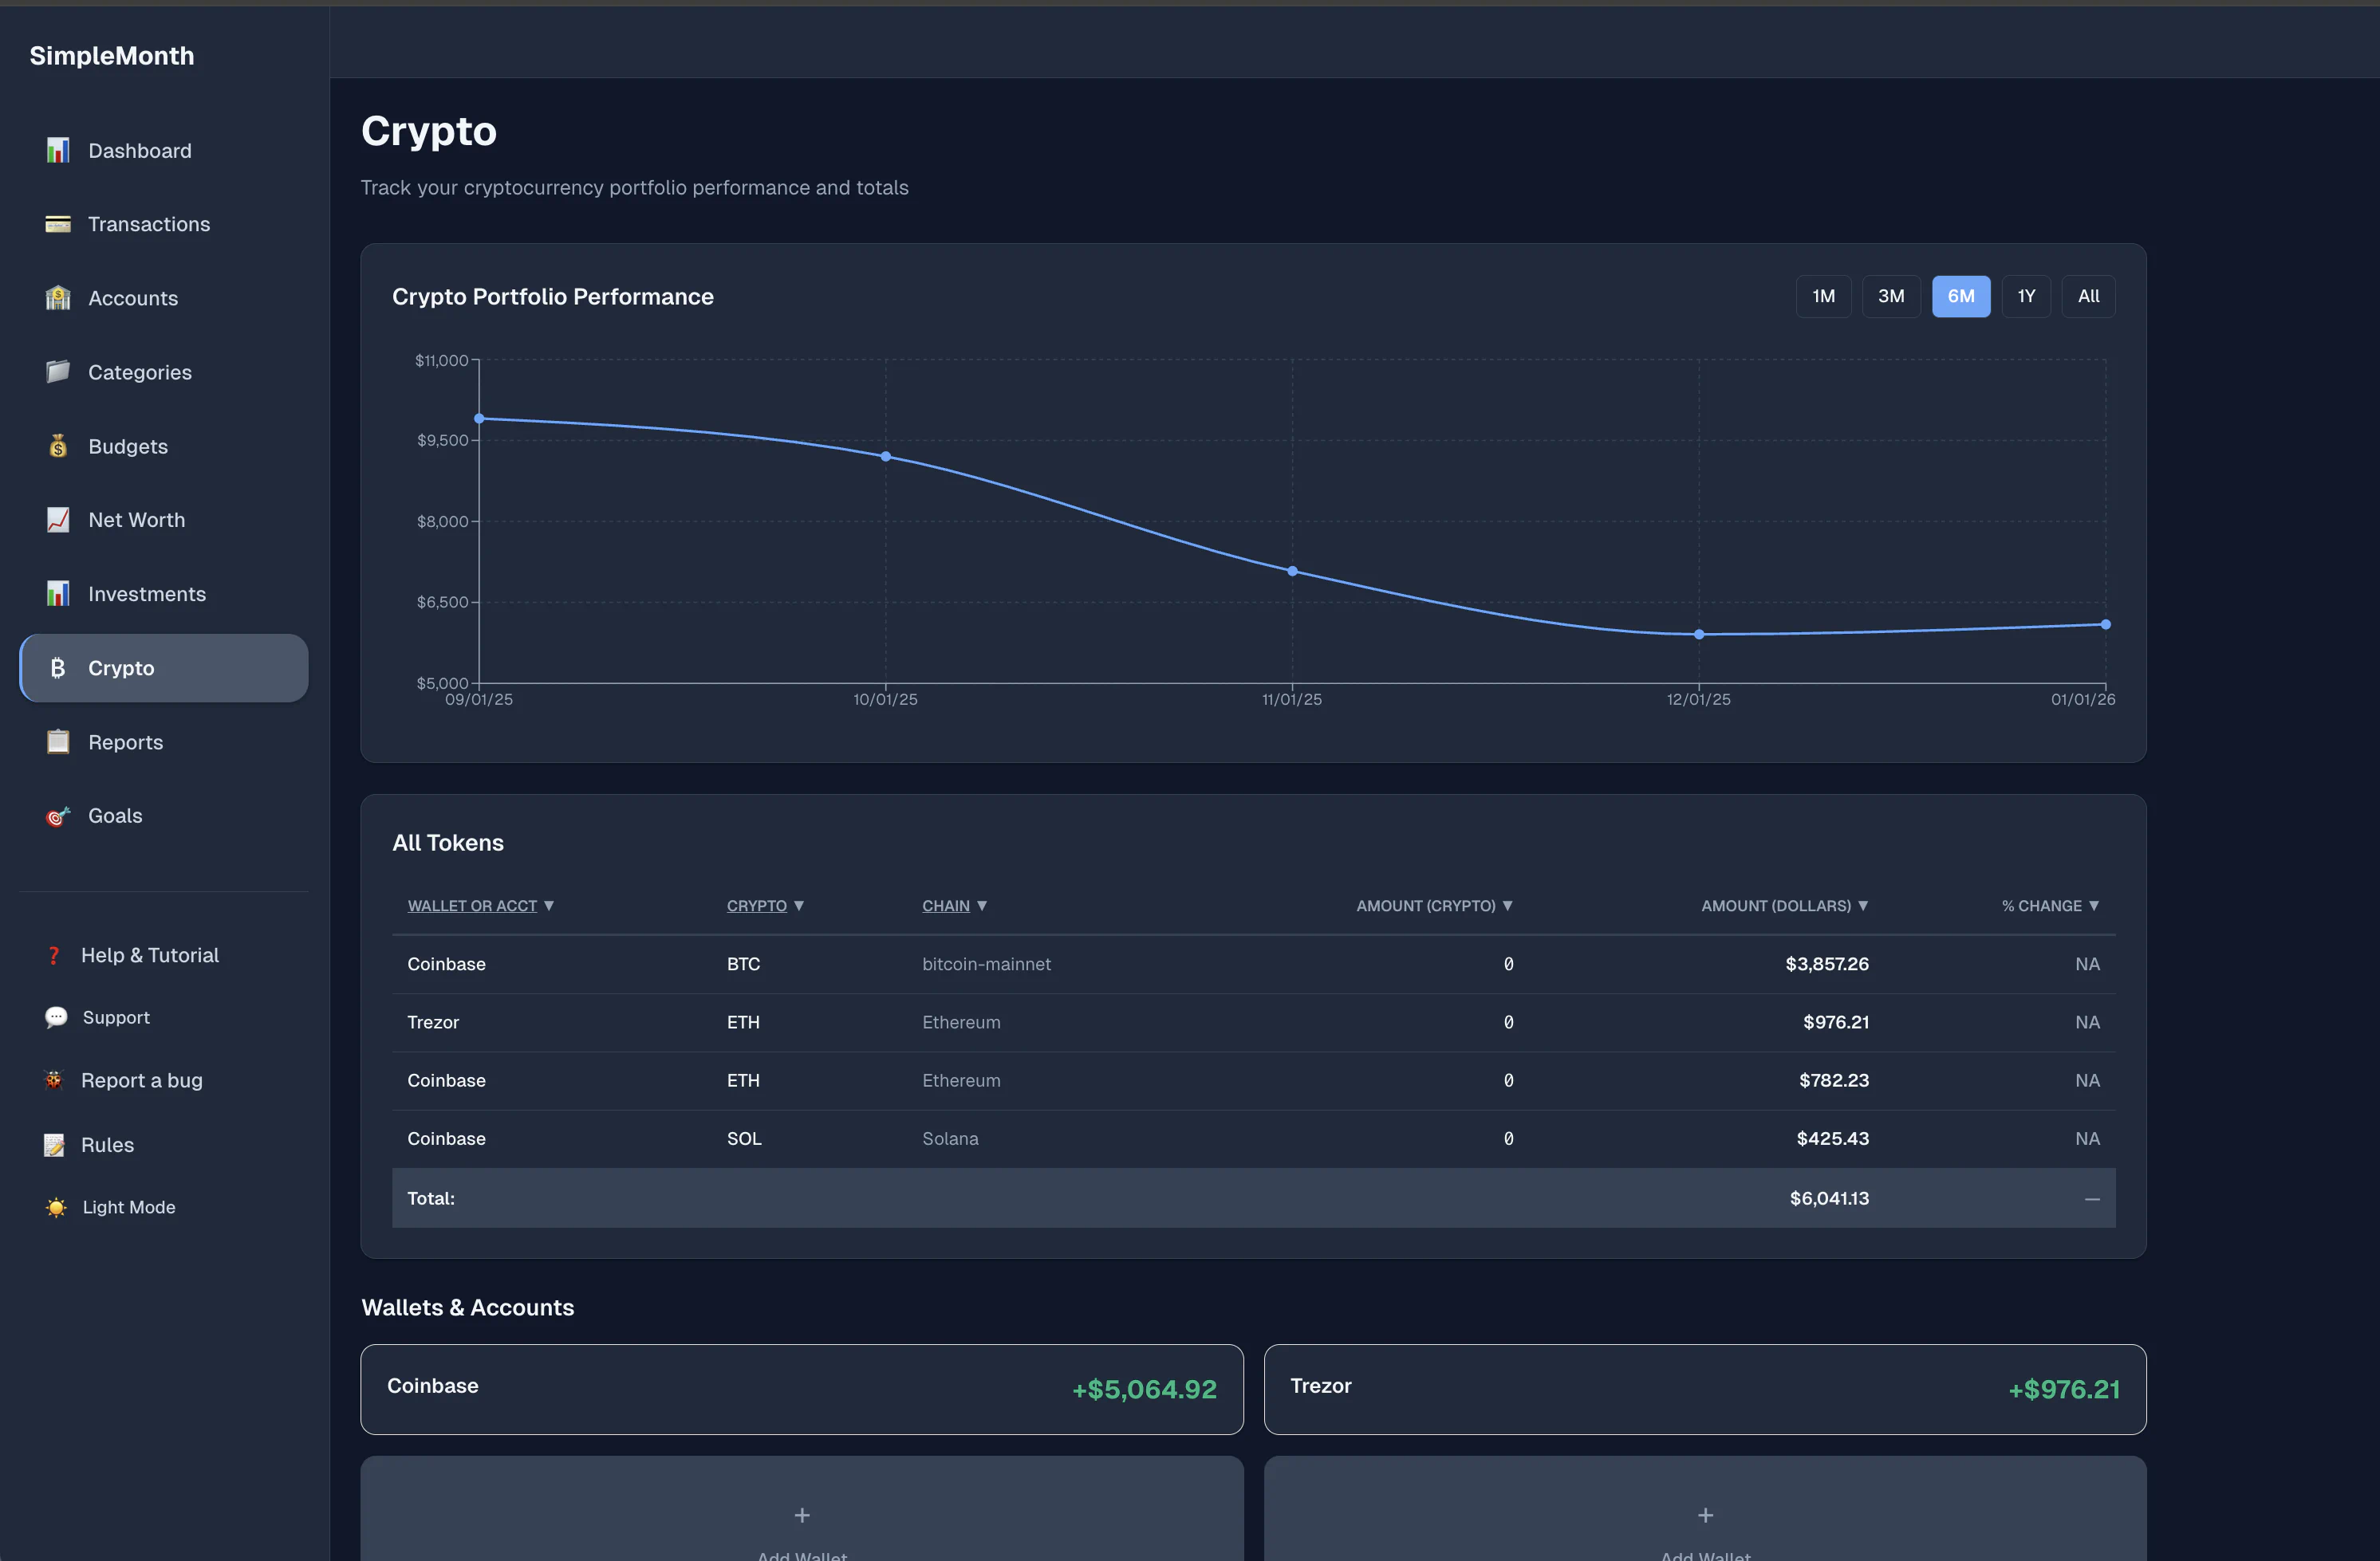Viewport: 2380px width, 1561px height.
Task: Click the Dashboard bar chart icon
Action: [x=58, y=151]
